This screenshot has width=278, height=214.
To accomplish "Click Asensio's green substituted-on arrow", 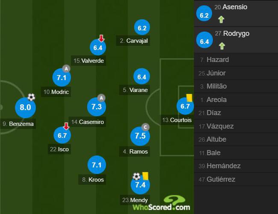I will [221, 20].
